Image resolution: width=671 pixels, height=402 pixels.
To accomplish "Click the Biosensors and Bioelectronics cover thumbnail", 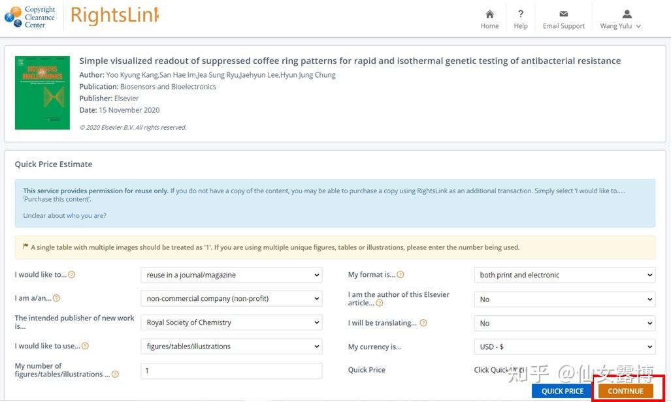I will pyautogui.click(x=42, y=93).
